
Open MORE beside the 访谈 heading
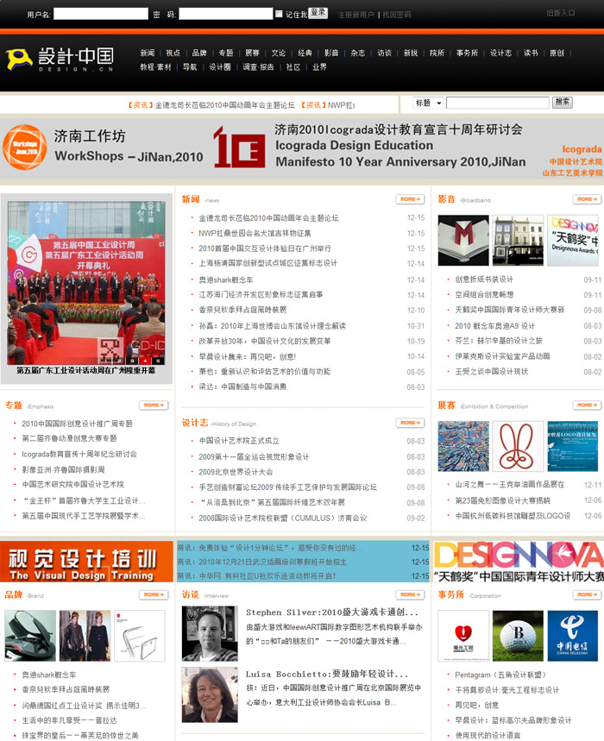click(410, 594)
